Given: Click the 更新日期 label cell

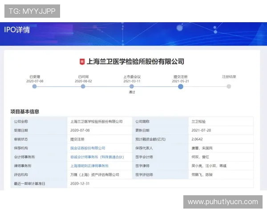Looking at the screenshot, I should coord(160,130).
